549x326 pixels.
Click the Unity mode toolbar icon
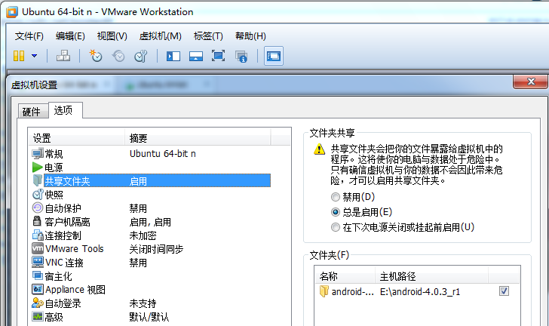tap(241, 56)
